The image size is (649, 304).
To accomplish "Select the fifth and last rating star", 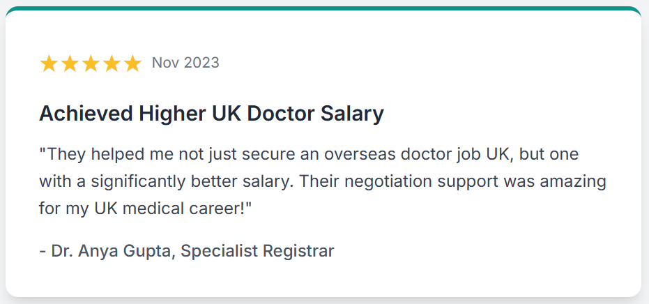I will coord(133,63).
